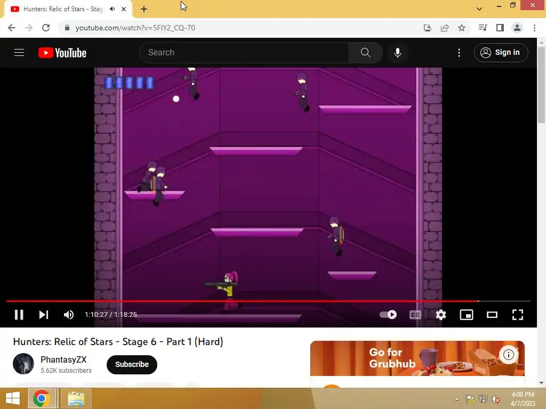Skip to the next video

pos(44,315)
